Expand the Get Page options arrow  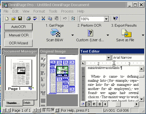72,35
